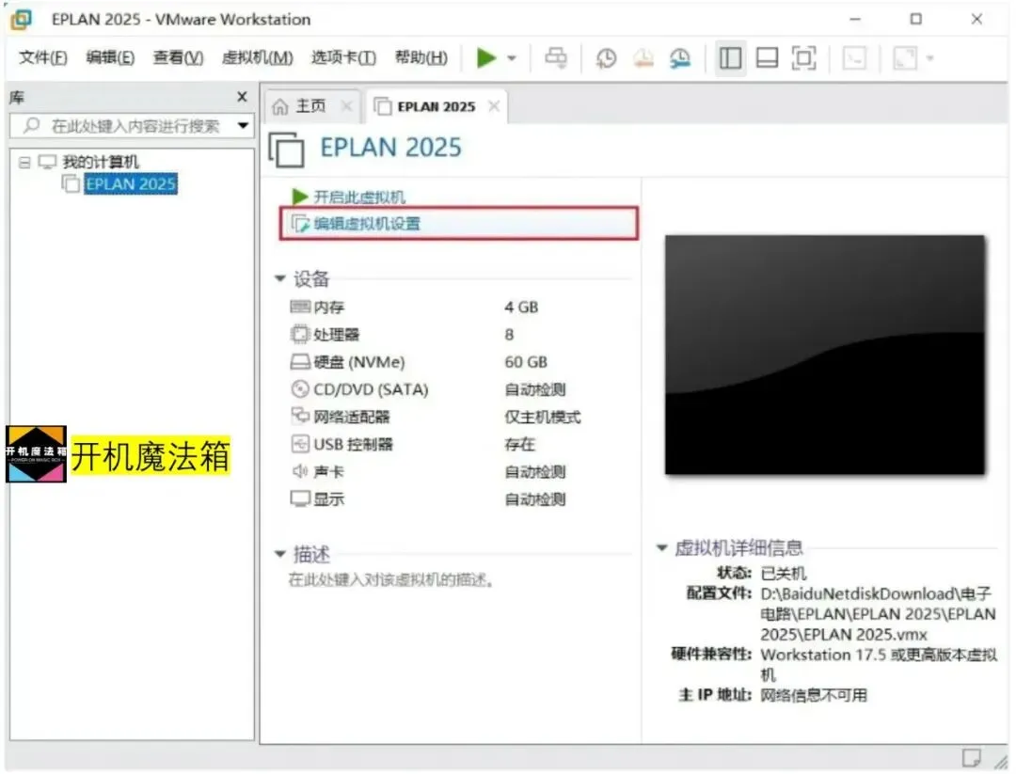Viewport: 1016px width, 774px height.
Task: Click the revert to snapshot icon
Action: point(643,58)
